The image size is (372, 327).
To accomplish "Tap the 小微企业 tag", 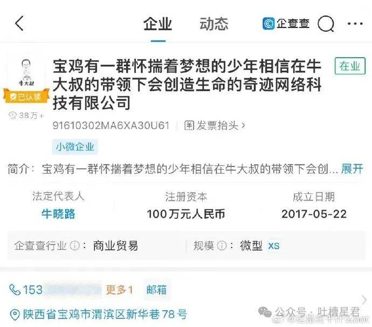I will pos(75,147).
